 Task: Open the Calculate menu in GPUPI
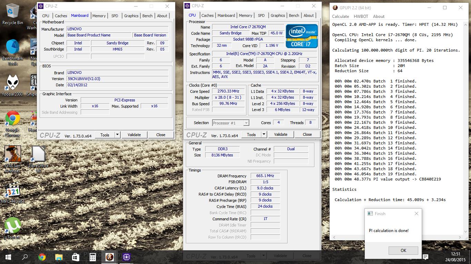[x=341, y=16]
